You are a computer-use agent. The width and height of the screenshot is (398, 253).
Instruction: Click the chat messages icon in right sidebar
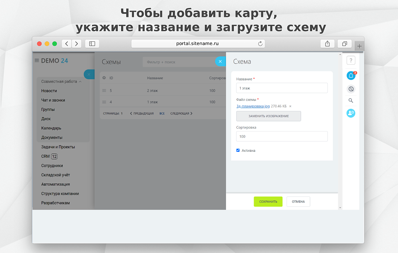[x=351, y=89]
